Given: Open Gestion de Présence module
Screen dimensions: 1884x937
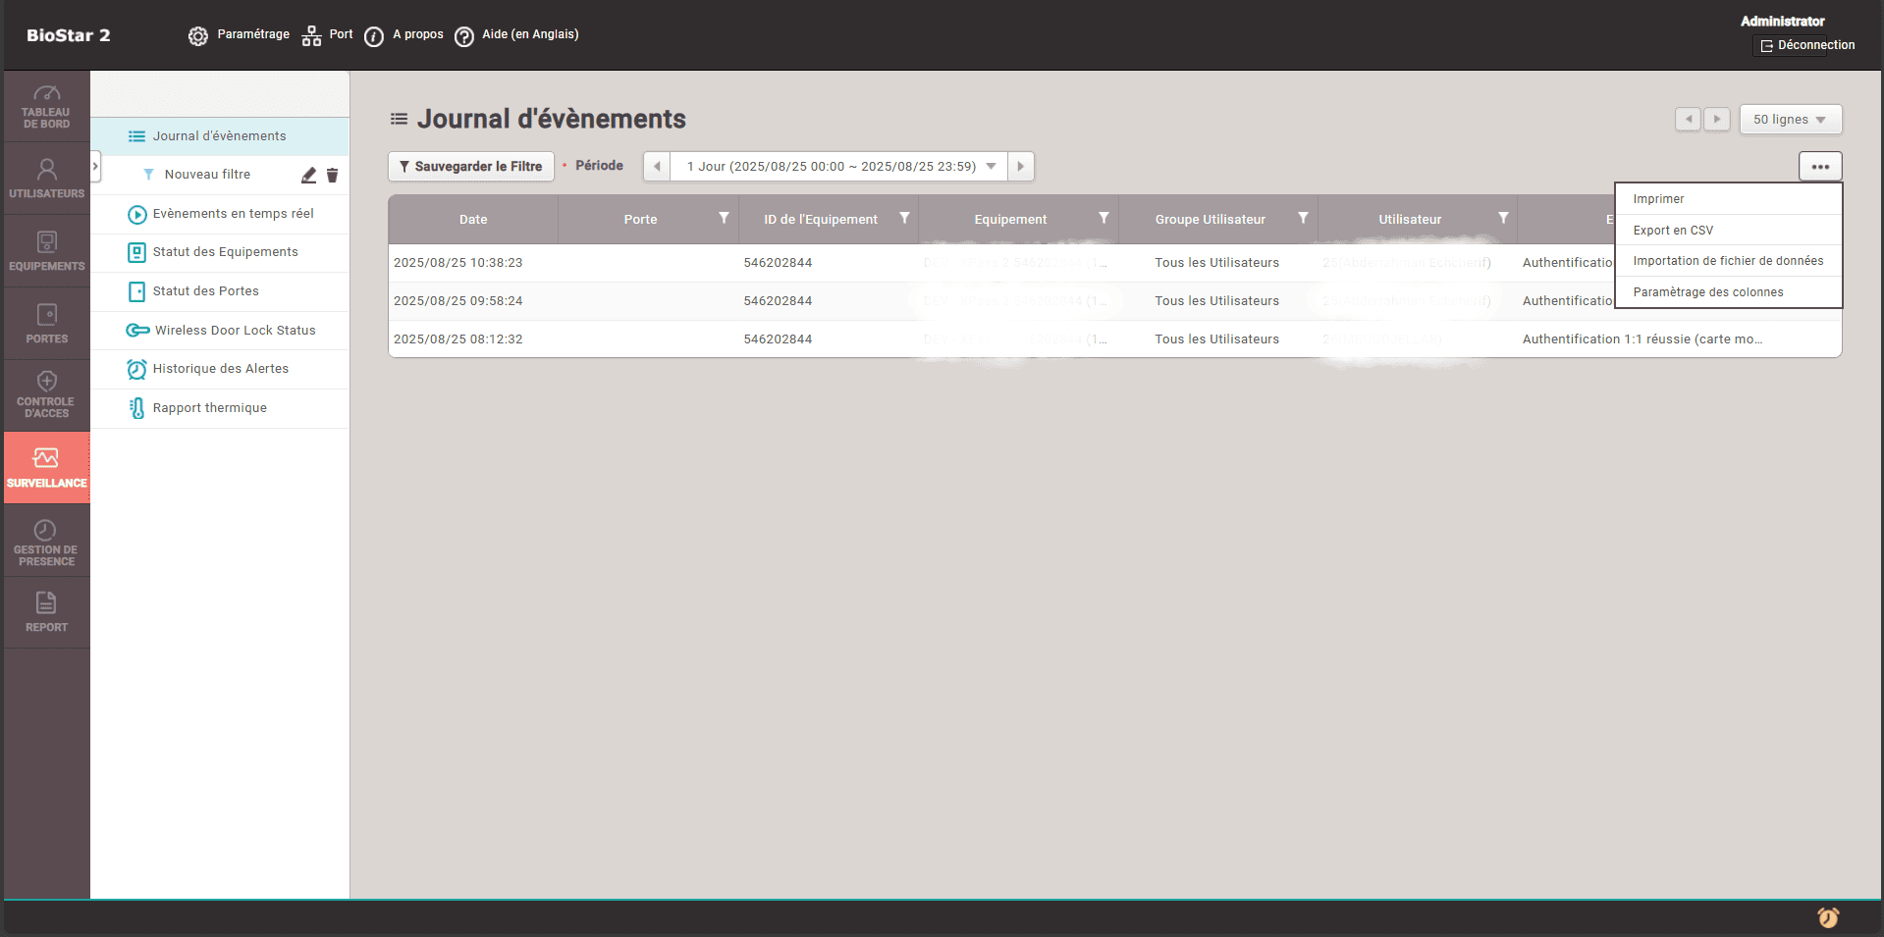Looking at the screenshot, I should [x=46, y=541].
